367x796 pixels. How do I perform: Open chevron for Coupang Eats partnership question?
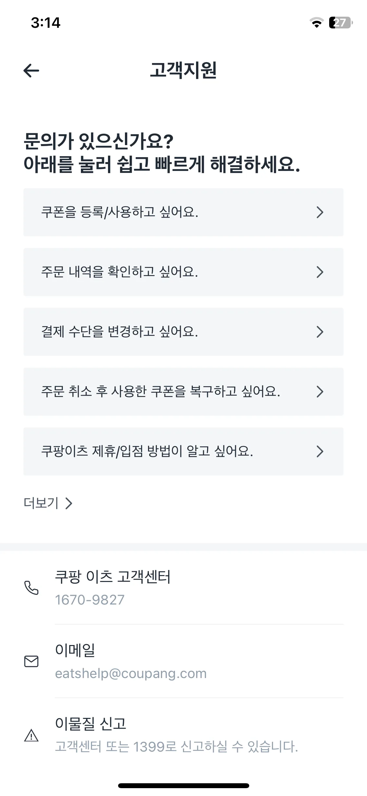(320, 452)
